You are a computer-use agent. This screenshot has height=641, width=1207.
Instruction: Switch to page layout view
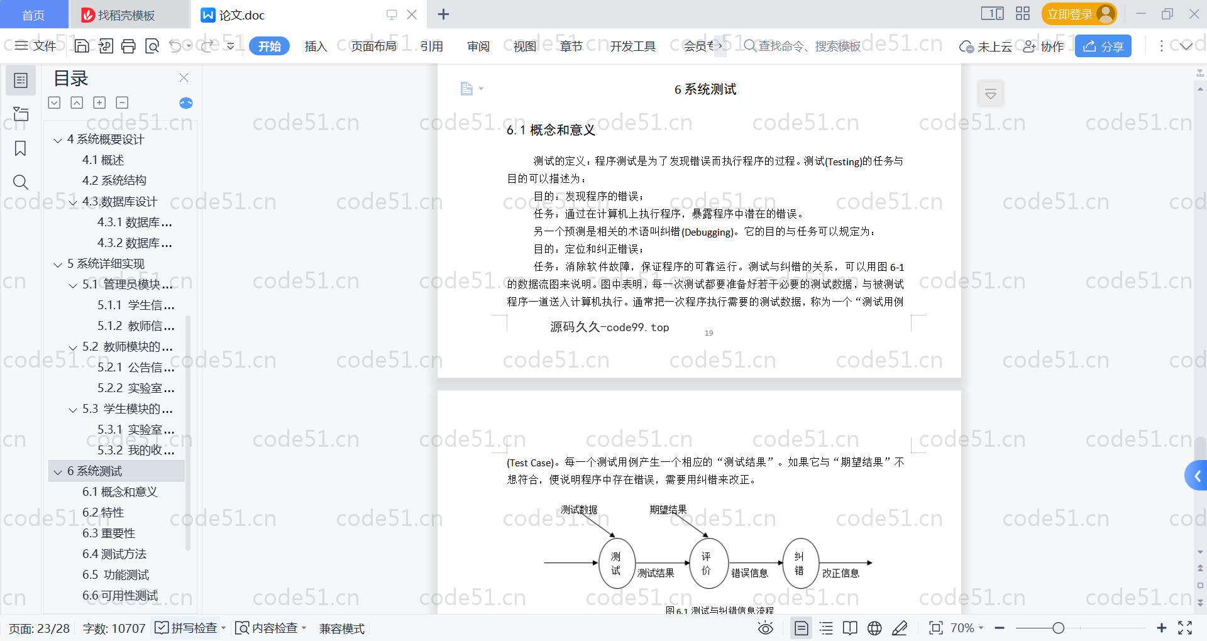[x=802, y=628]
